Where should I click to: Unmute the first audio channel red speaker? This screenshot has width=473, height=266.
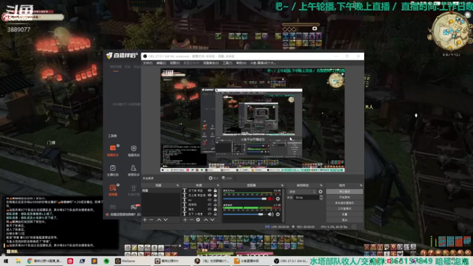tap(271, 199)
